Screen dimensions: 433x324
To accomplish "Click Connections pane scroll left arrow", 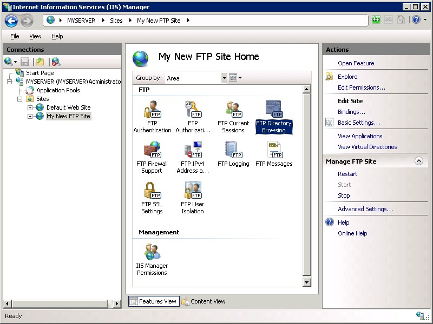I will point(7,303).
